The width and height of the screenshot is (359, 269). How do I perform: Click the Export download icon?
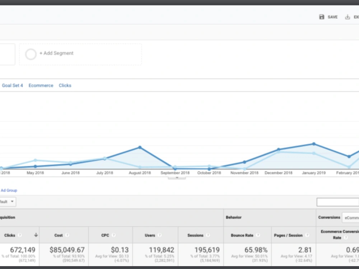click(x=348, y=17)
